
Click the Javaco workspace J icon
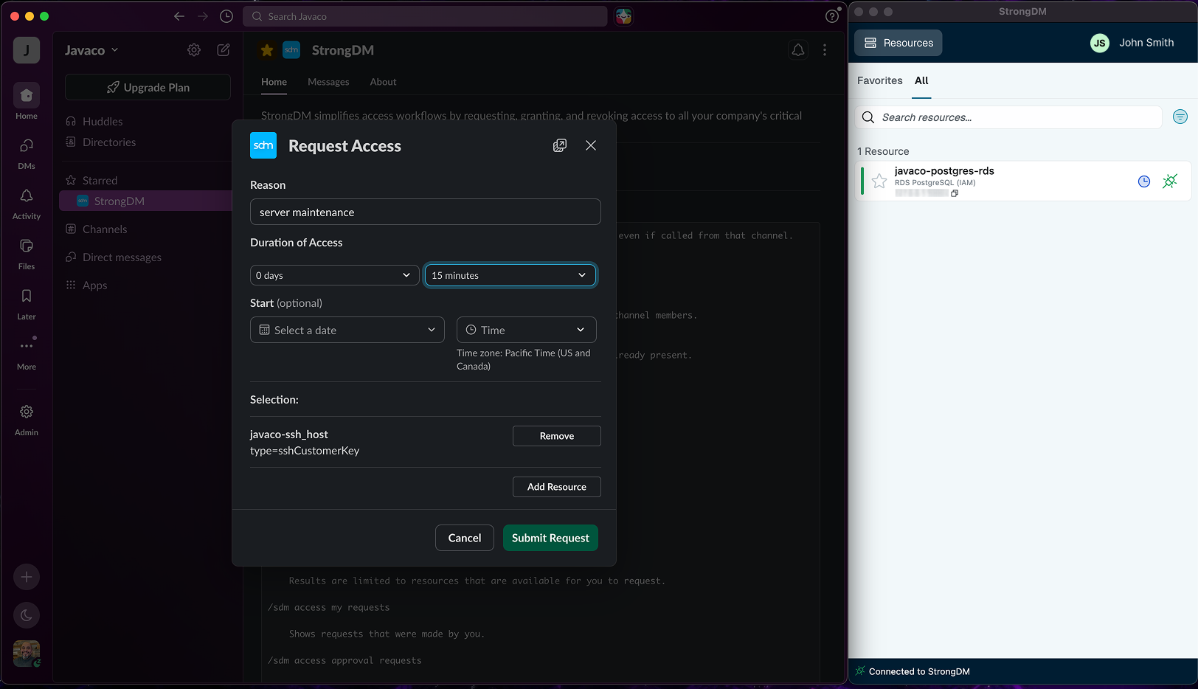(27, 50)
